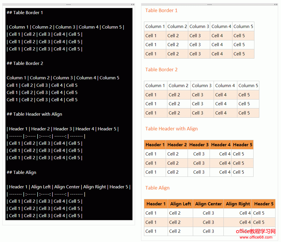Click 'Header 3' orange header cell in preview
This screenshot has width=281, height=242.
pyautogui.click(x=199, y=145)
